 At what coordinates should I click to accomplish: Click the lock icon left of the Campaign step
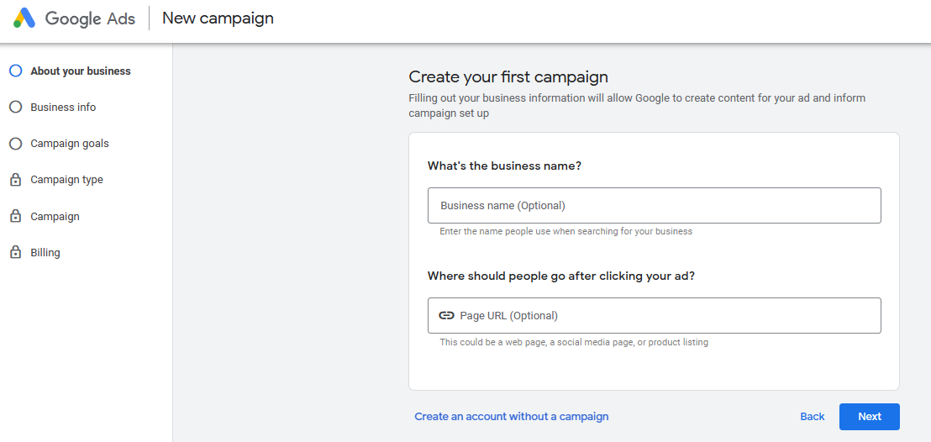pyautogui.click(x=15, y=216)
